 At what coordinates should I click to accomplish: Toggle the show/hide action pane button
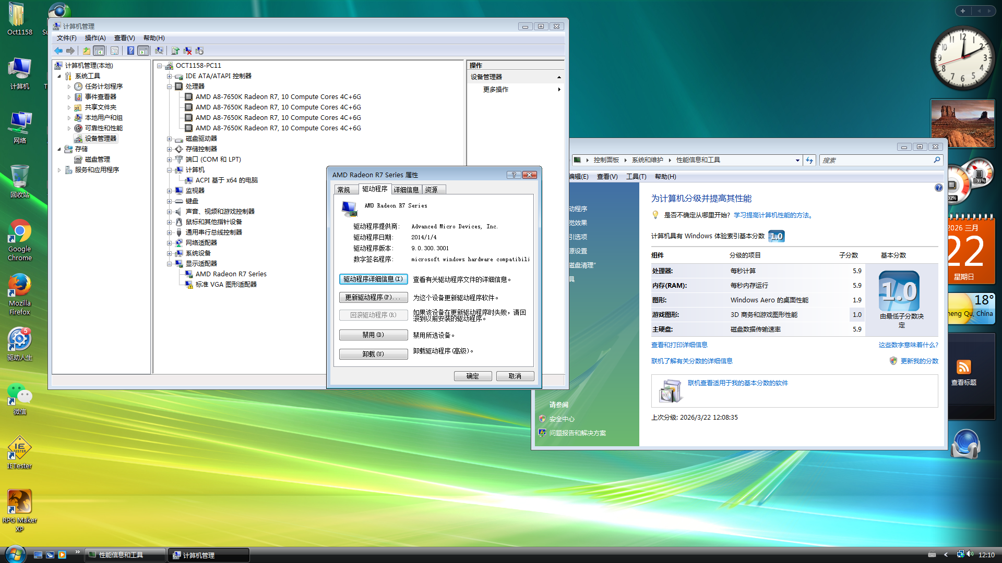tap(143, 51)
